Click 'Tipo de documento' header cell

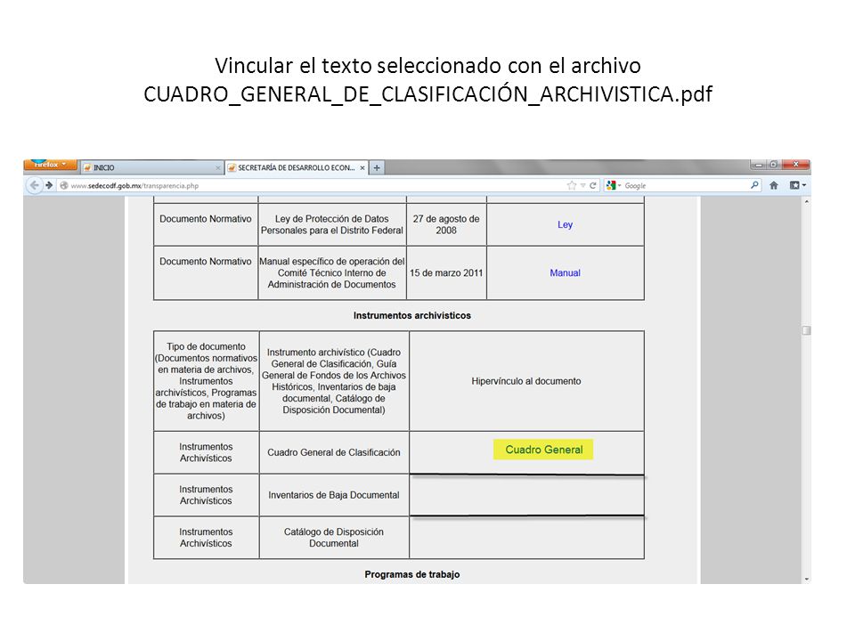click(x=206, y=381)
